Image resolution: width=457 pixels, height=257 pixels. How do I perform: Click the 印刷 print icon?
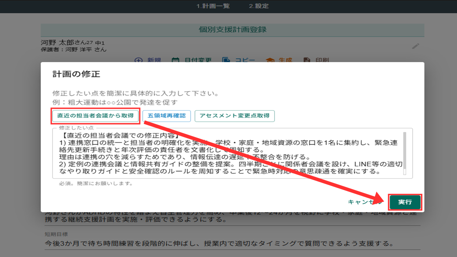click(307, 60)
